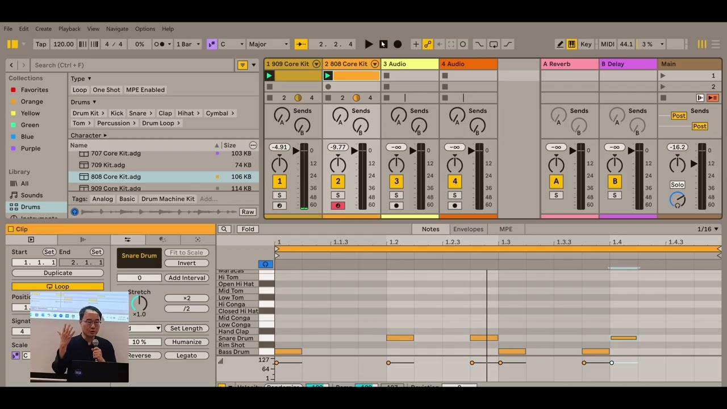Toggle the Automation Arm icon
The height and width of the screenshot is (409, 727).
[x=428, y=44]
